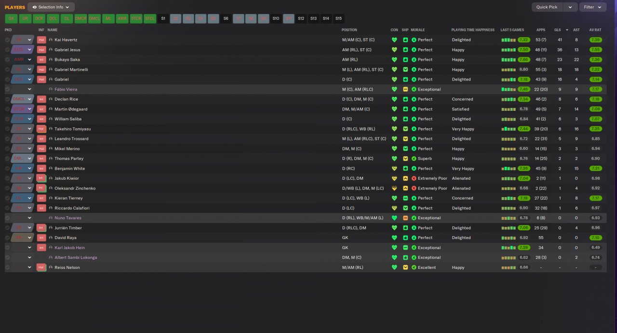Toggle the picked checkbox for Fábio Vieira
The height and width of the screenshot is (333, 617).
pyautogui.click(x=7, y=90)
